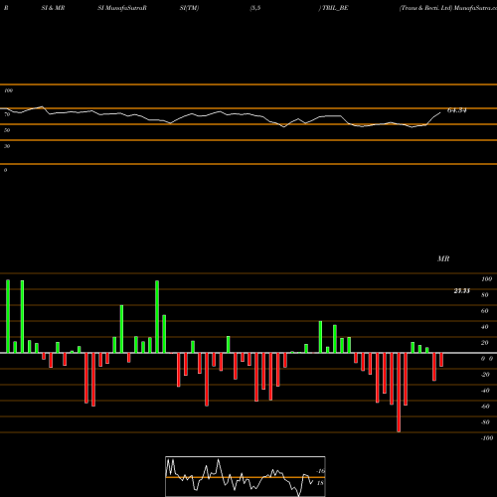The image size is (497, 497).
Task: Click the MR axis label -100
Action: [x=487, y=438]
